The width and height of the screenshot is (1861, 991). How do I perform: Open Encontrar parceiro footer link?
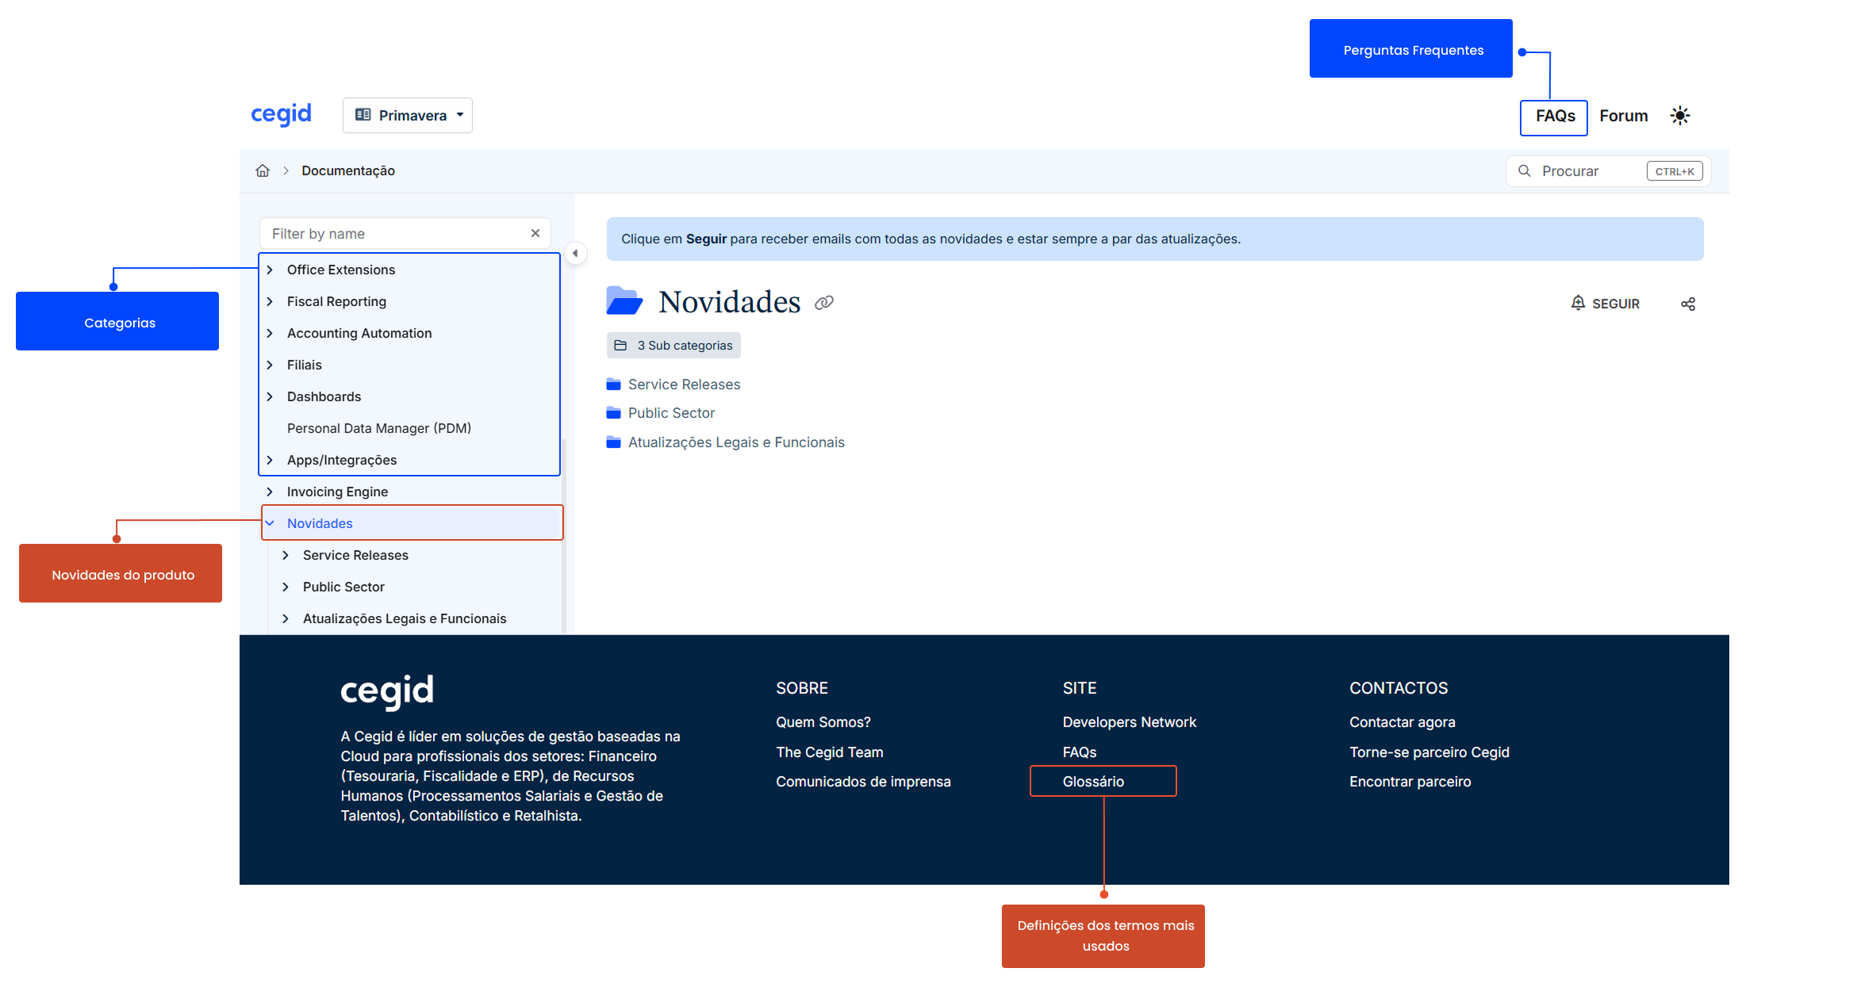[x=1410, y=782]
